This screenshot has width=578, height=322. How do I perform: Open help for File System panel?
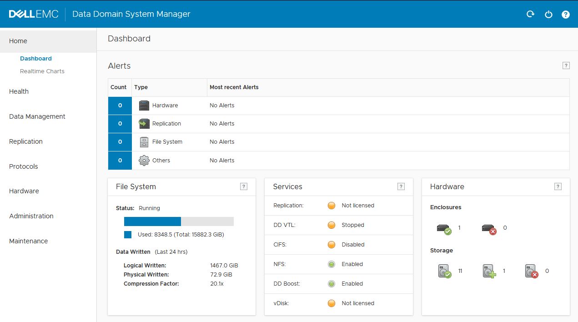click(244, 186)
